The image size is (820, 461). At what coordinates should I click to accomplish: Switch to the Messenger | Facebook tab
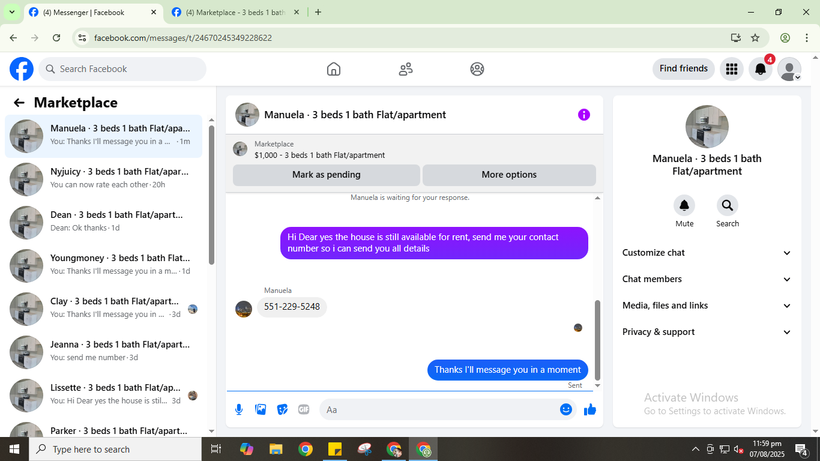coord(93,12)
